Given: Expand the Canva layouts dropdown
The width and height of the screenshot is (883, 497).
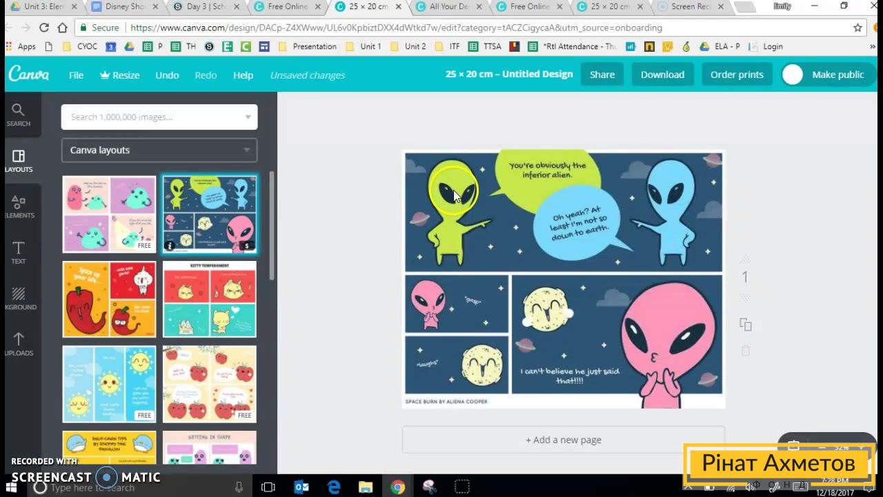Looking at the screenshot, I should (159, 150).
